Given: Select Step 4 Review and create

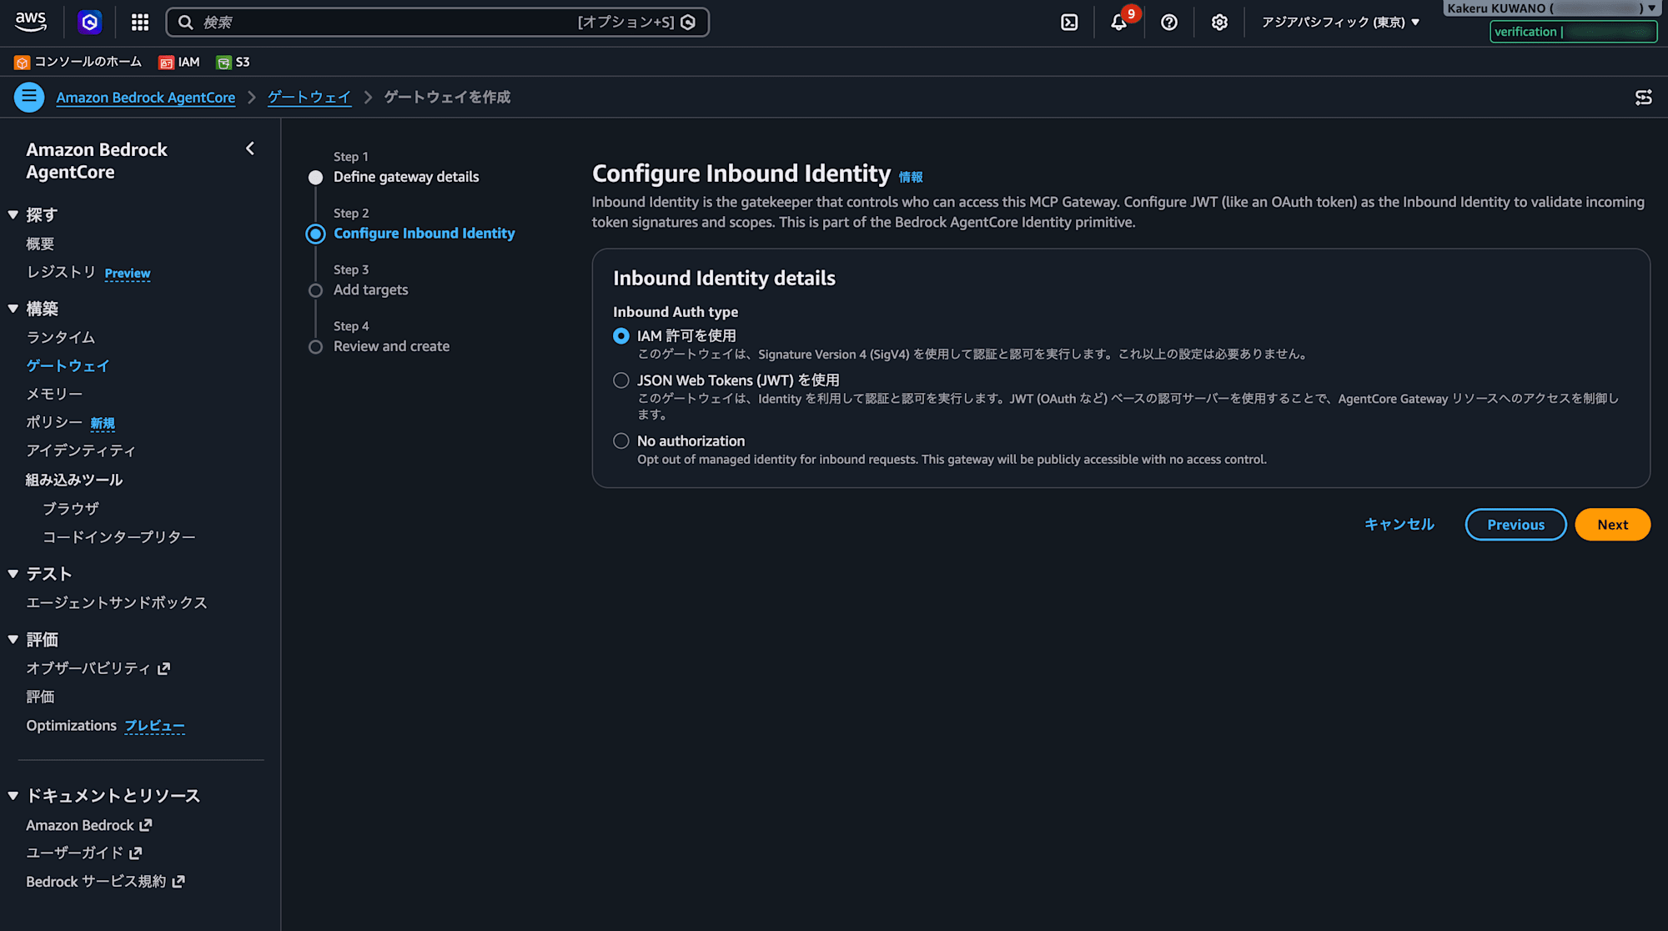Looking at the screenshot, I should 391,346.
